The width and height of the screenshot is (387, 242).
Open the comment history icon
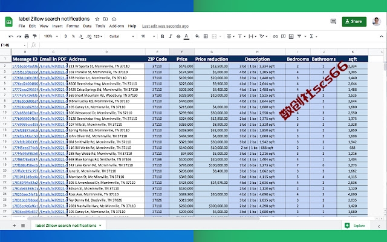[333, 22]
